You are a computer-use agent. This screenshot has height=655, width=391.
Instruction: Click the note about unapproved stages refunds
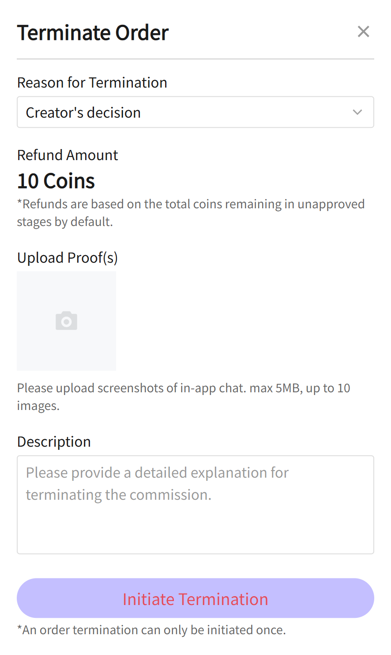pyautogui.click(x=191, y=213)
